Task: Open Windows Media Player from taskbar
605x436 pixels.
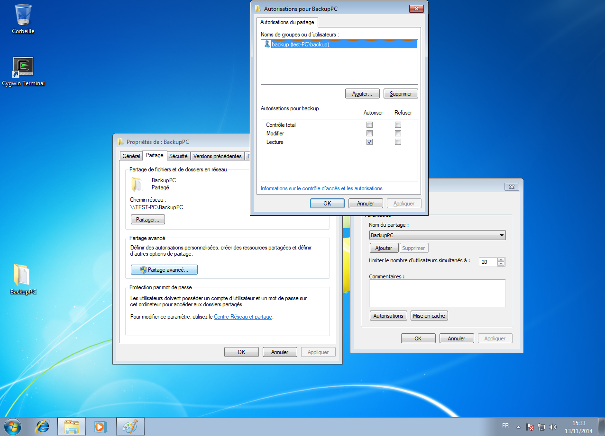Action: [x=100, y=427]
